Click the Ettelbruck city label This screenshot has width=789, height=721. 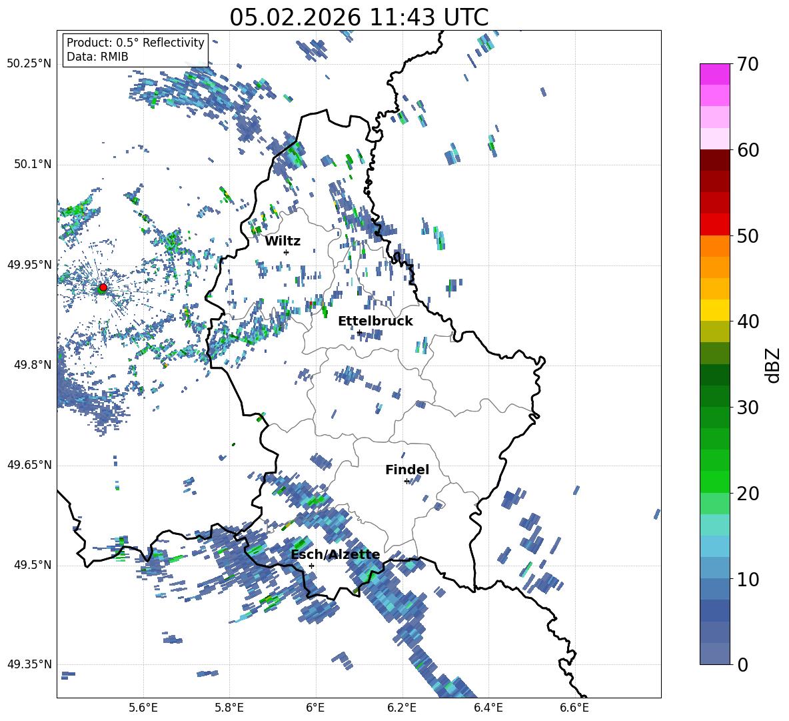[x=375, y=321]
